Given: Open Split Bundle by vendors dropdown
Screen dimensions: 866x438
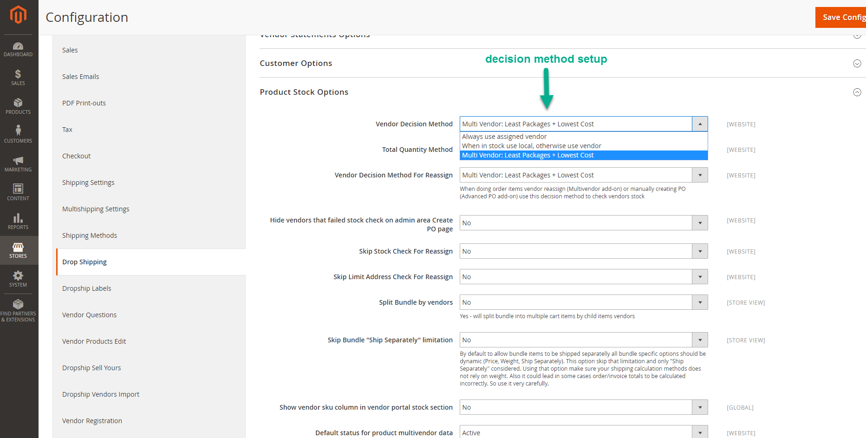Looking at the screenshot, I should (x=584, y=302).
